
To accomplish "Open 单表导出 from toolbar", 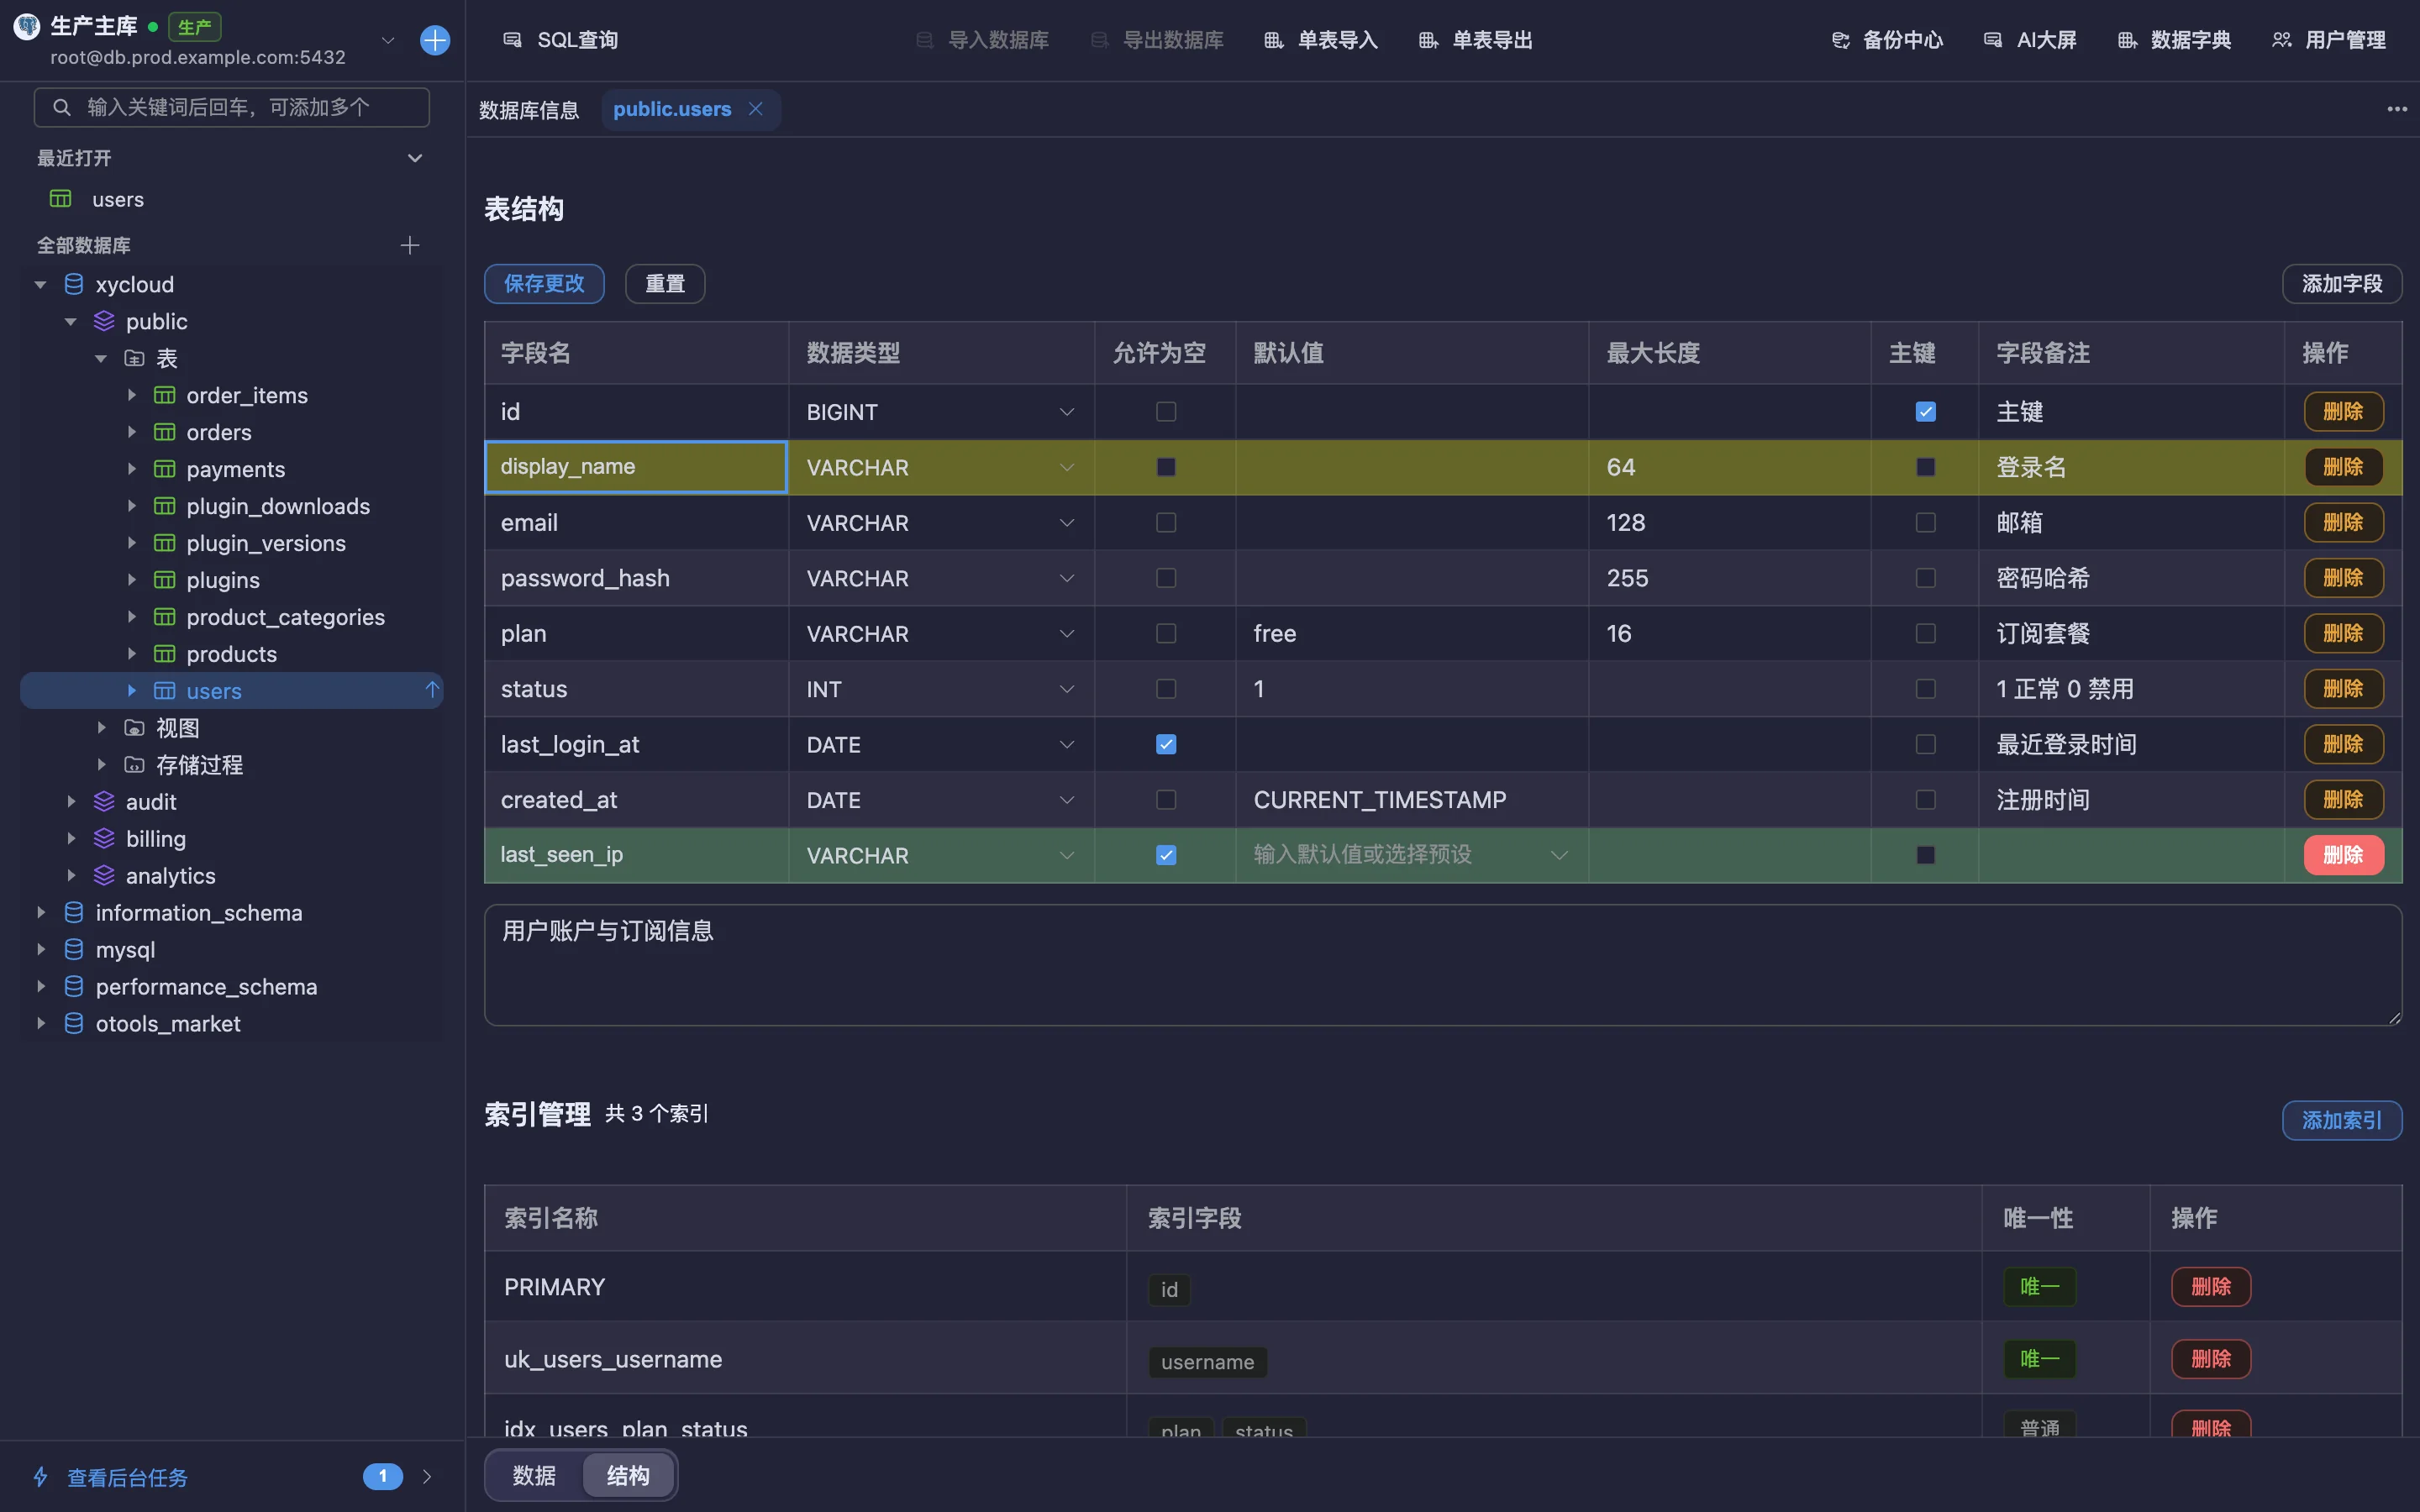I will 1476,40.
